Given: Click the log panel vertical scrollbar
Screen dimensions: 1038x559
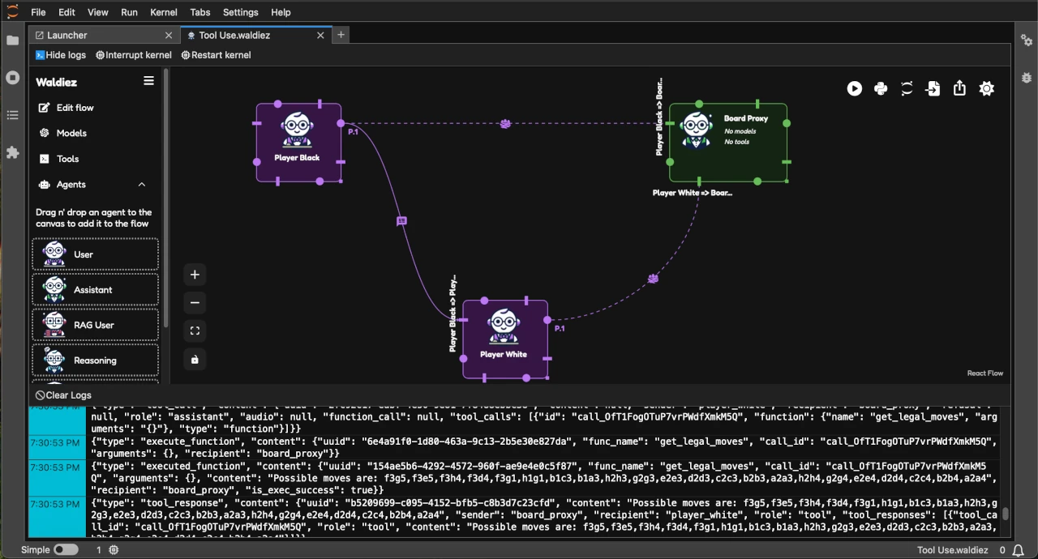Looking at the screenshot, I should click(x=1006, y=514).
